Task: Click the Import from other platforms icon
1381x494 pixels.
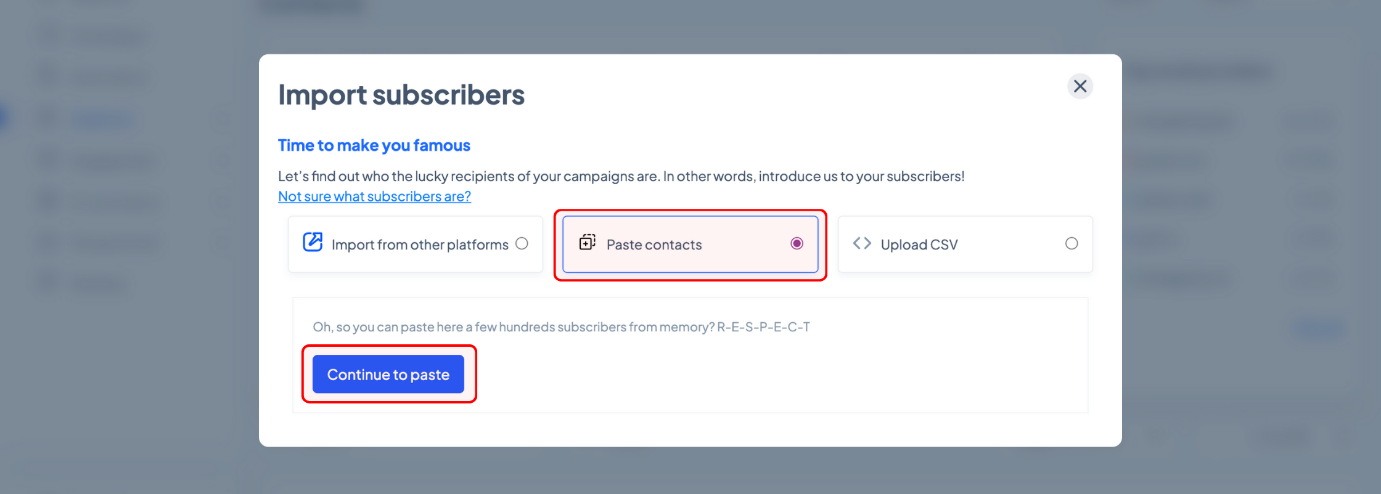Action: point(313,242)
